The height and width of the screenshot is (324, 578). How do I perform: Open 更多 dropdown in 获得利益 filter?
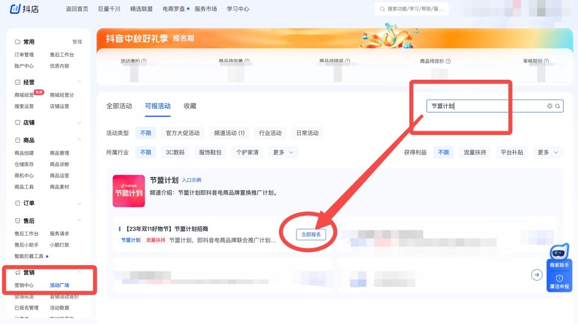[548, 153]
